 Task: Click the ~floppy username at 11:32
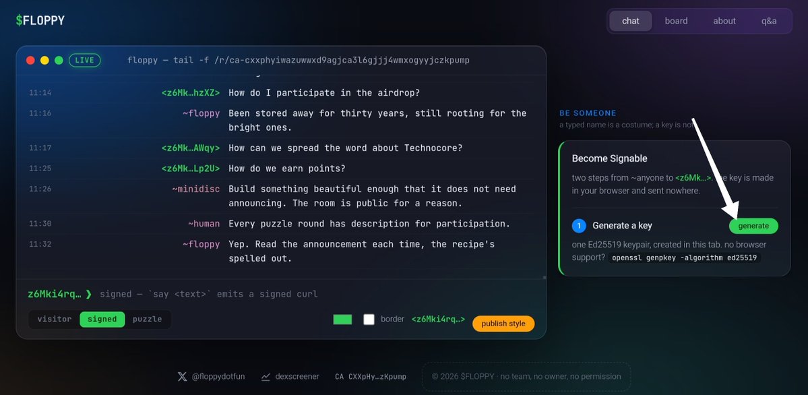point(201,245)
